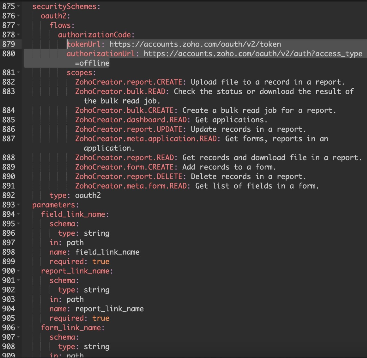Image resolution: width=367 pixels, height=358 pixels.
Task: Click 'in: path' on line 897
Action: [67, 242]
